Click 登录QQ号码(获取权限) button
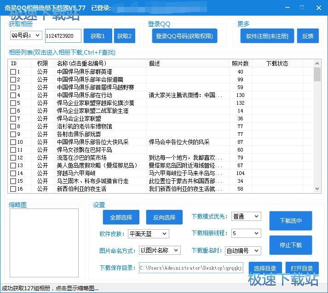Viewport: 328px width, 293px height. [184, 36]
